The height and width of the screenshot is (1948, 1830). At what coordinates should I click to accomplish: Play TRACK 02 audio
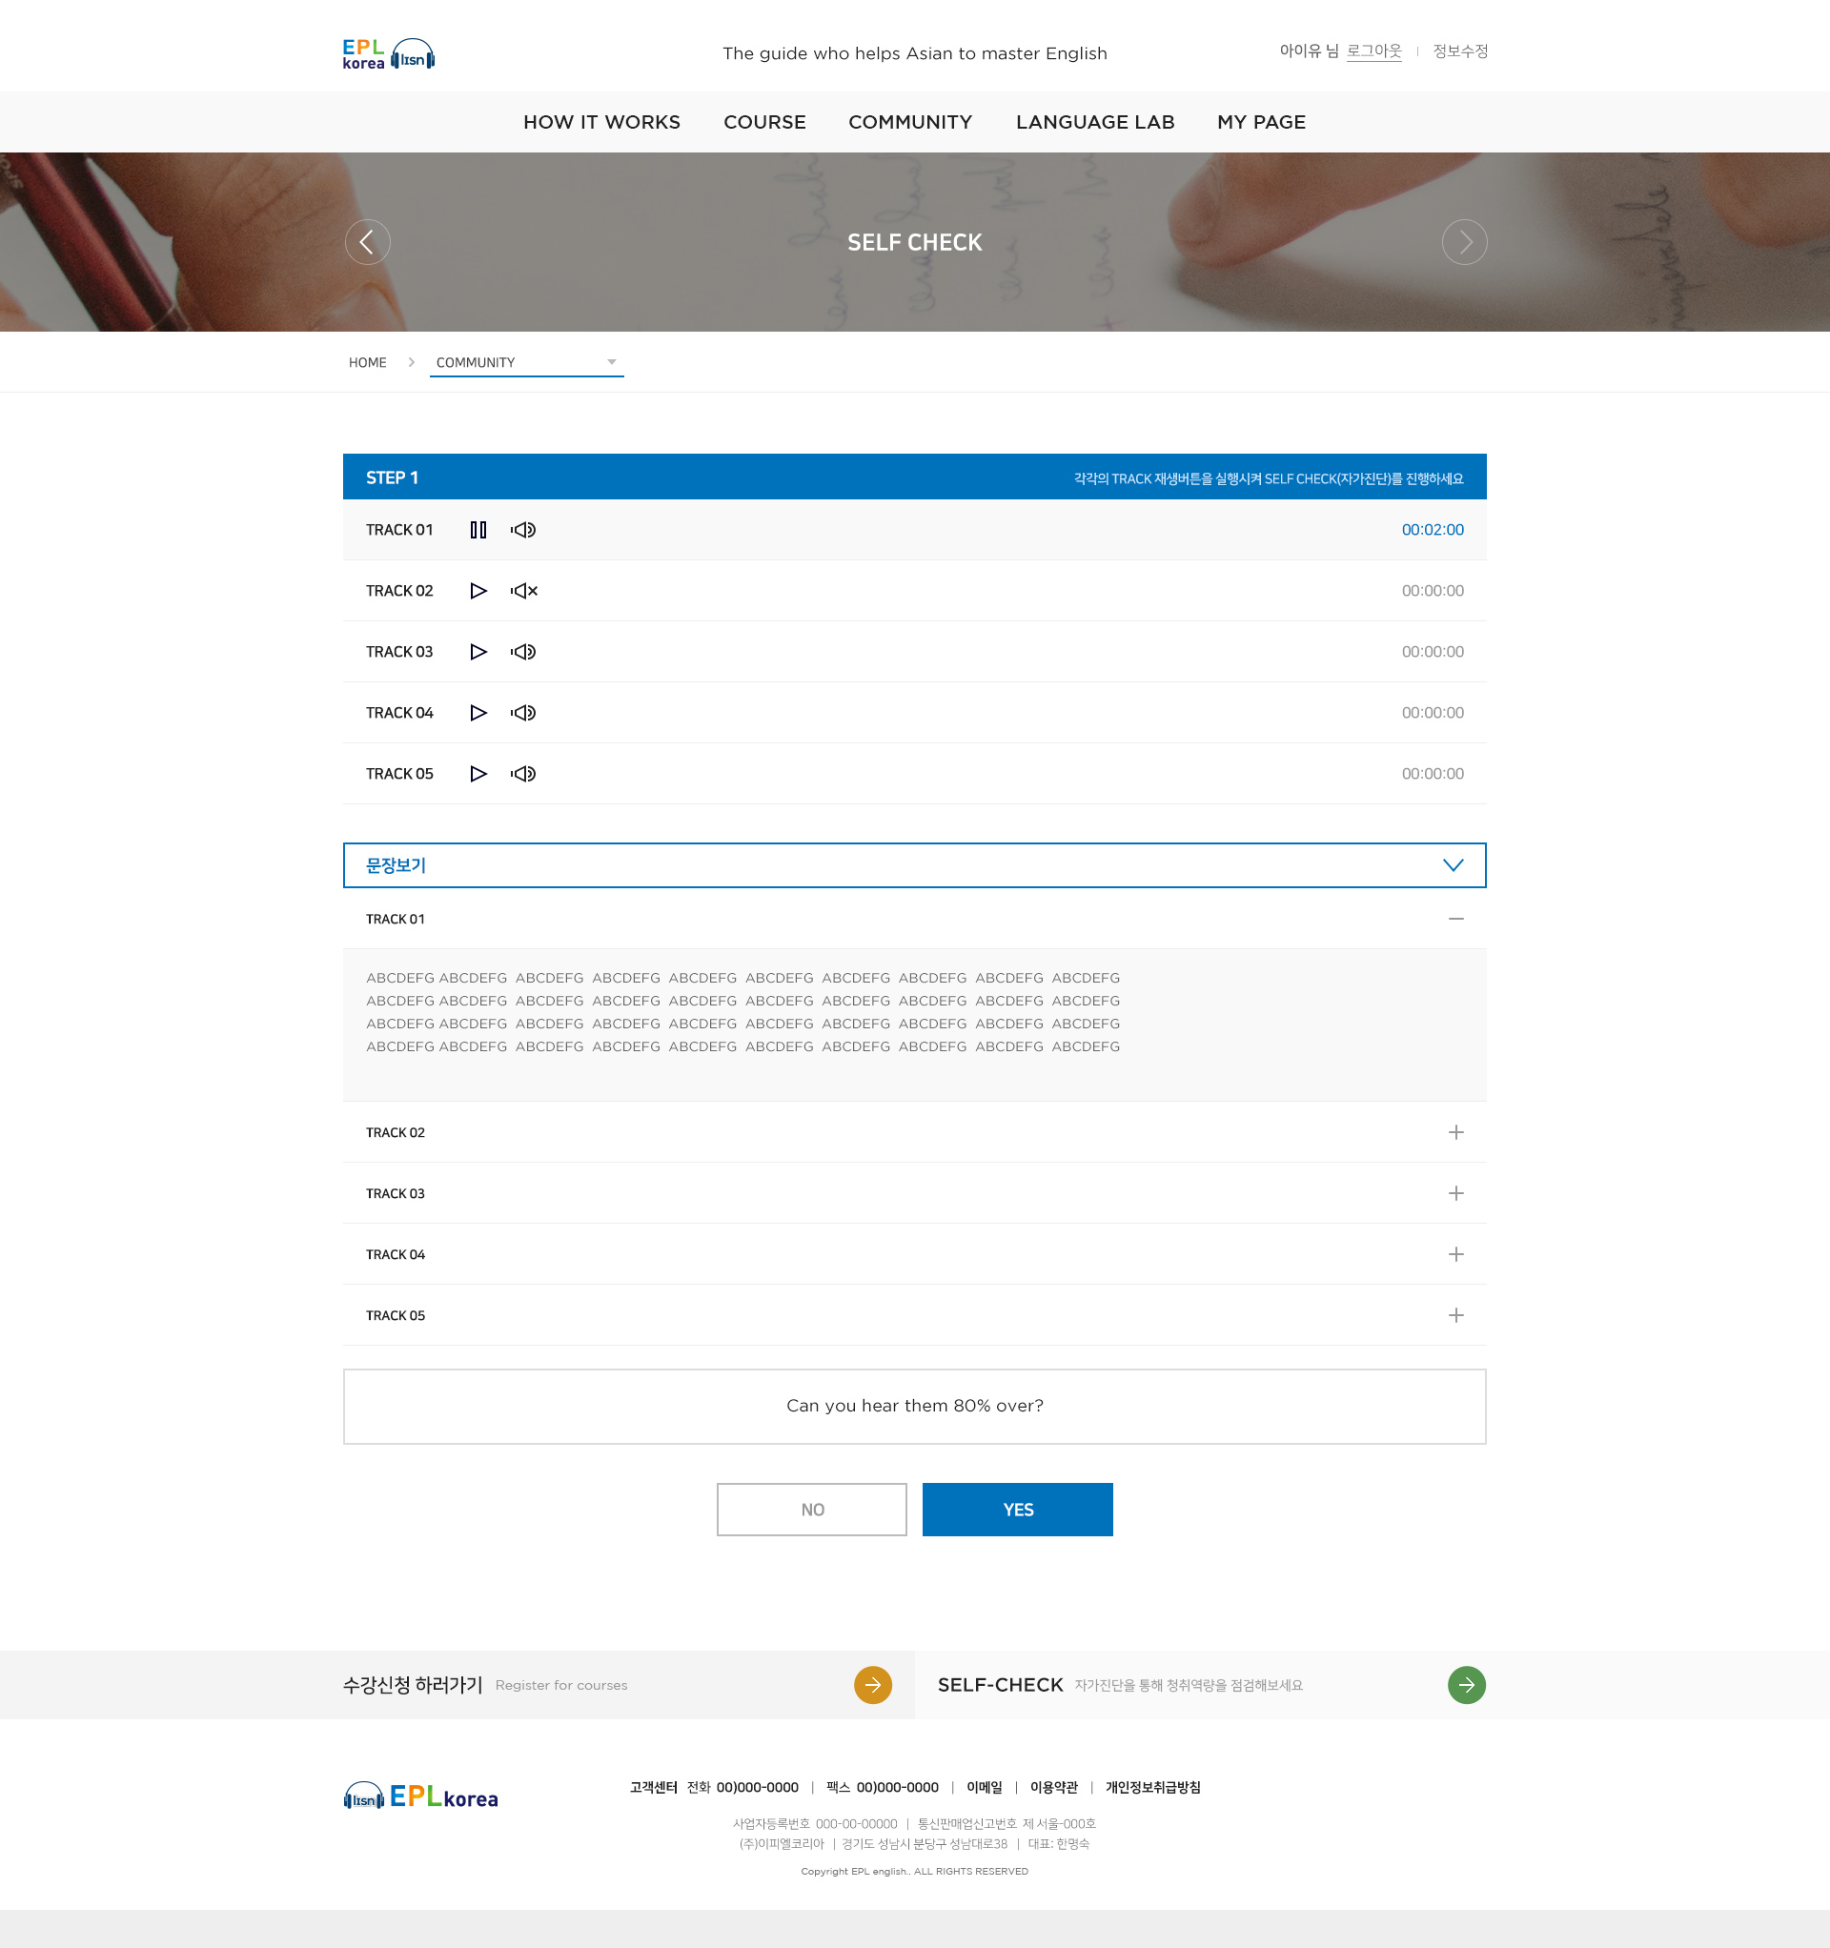tap(478, 591)
